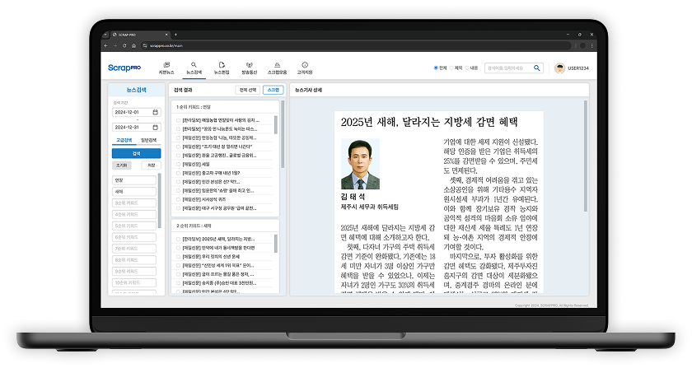This screenshot has height=368, width=692.
Task: Select the 고급검색 tab
Action: (x=123, y=141)
